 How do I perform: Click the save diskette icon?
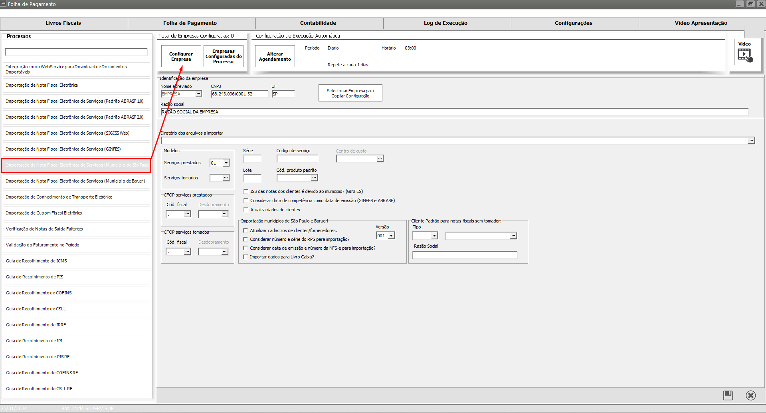(728, 395)
